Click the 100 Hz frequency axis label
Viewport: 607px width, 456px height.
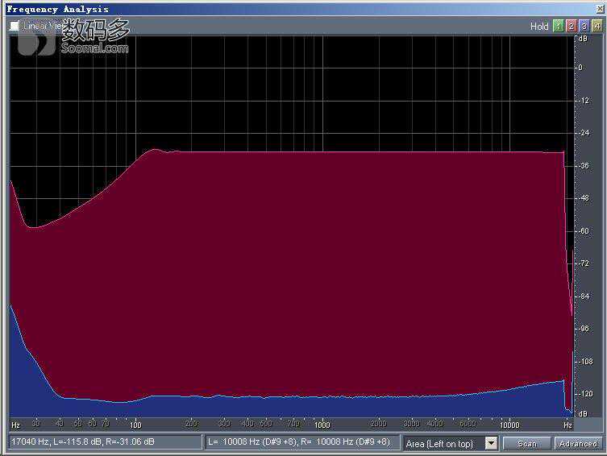(x=135, y=424)
